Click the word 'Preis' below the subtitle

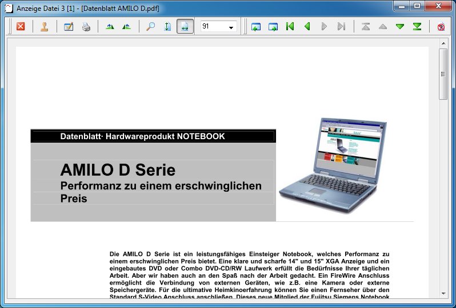74,198
